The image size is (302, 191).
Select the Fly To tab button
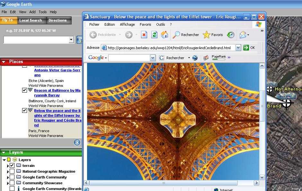coord(9,20)
